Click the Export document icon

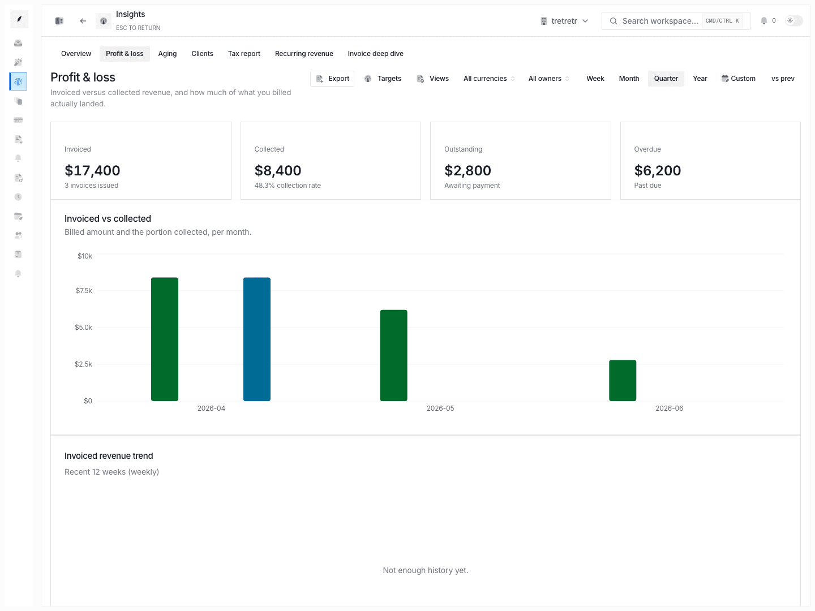(x=320, y=79)
